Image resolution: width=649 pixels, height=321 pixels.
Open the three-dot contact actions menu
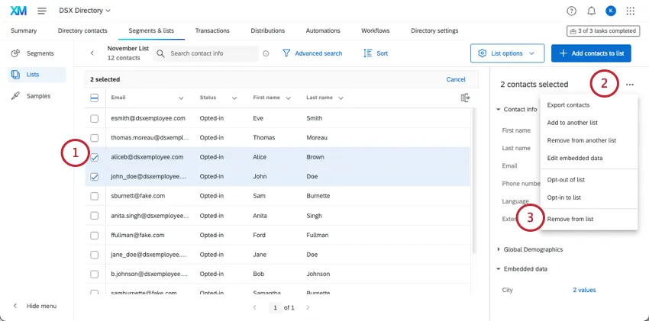[629, 85]
